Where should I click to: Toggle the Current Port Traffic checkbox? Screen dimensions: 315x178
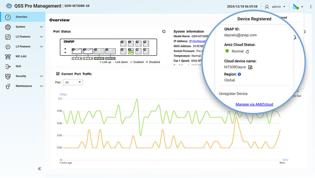tap(58, 74)
